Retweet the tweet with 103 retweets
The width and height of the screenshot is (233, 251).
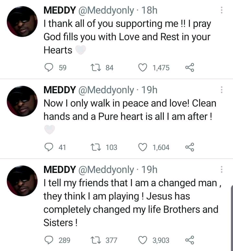pos(96,147)
